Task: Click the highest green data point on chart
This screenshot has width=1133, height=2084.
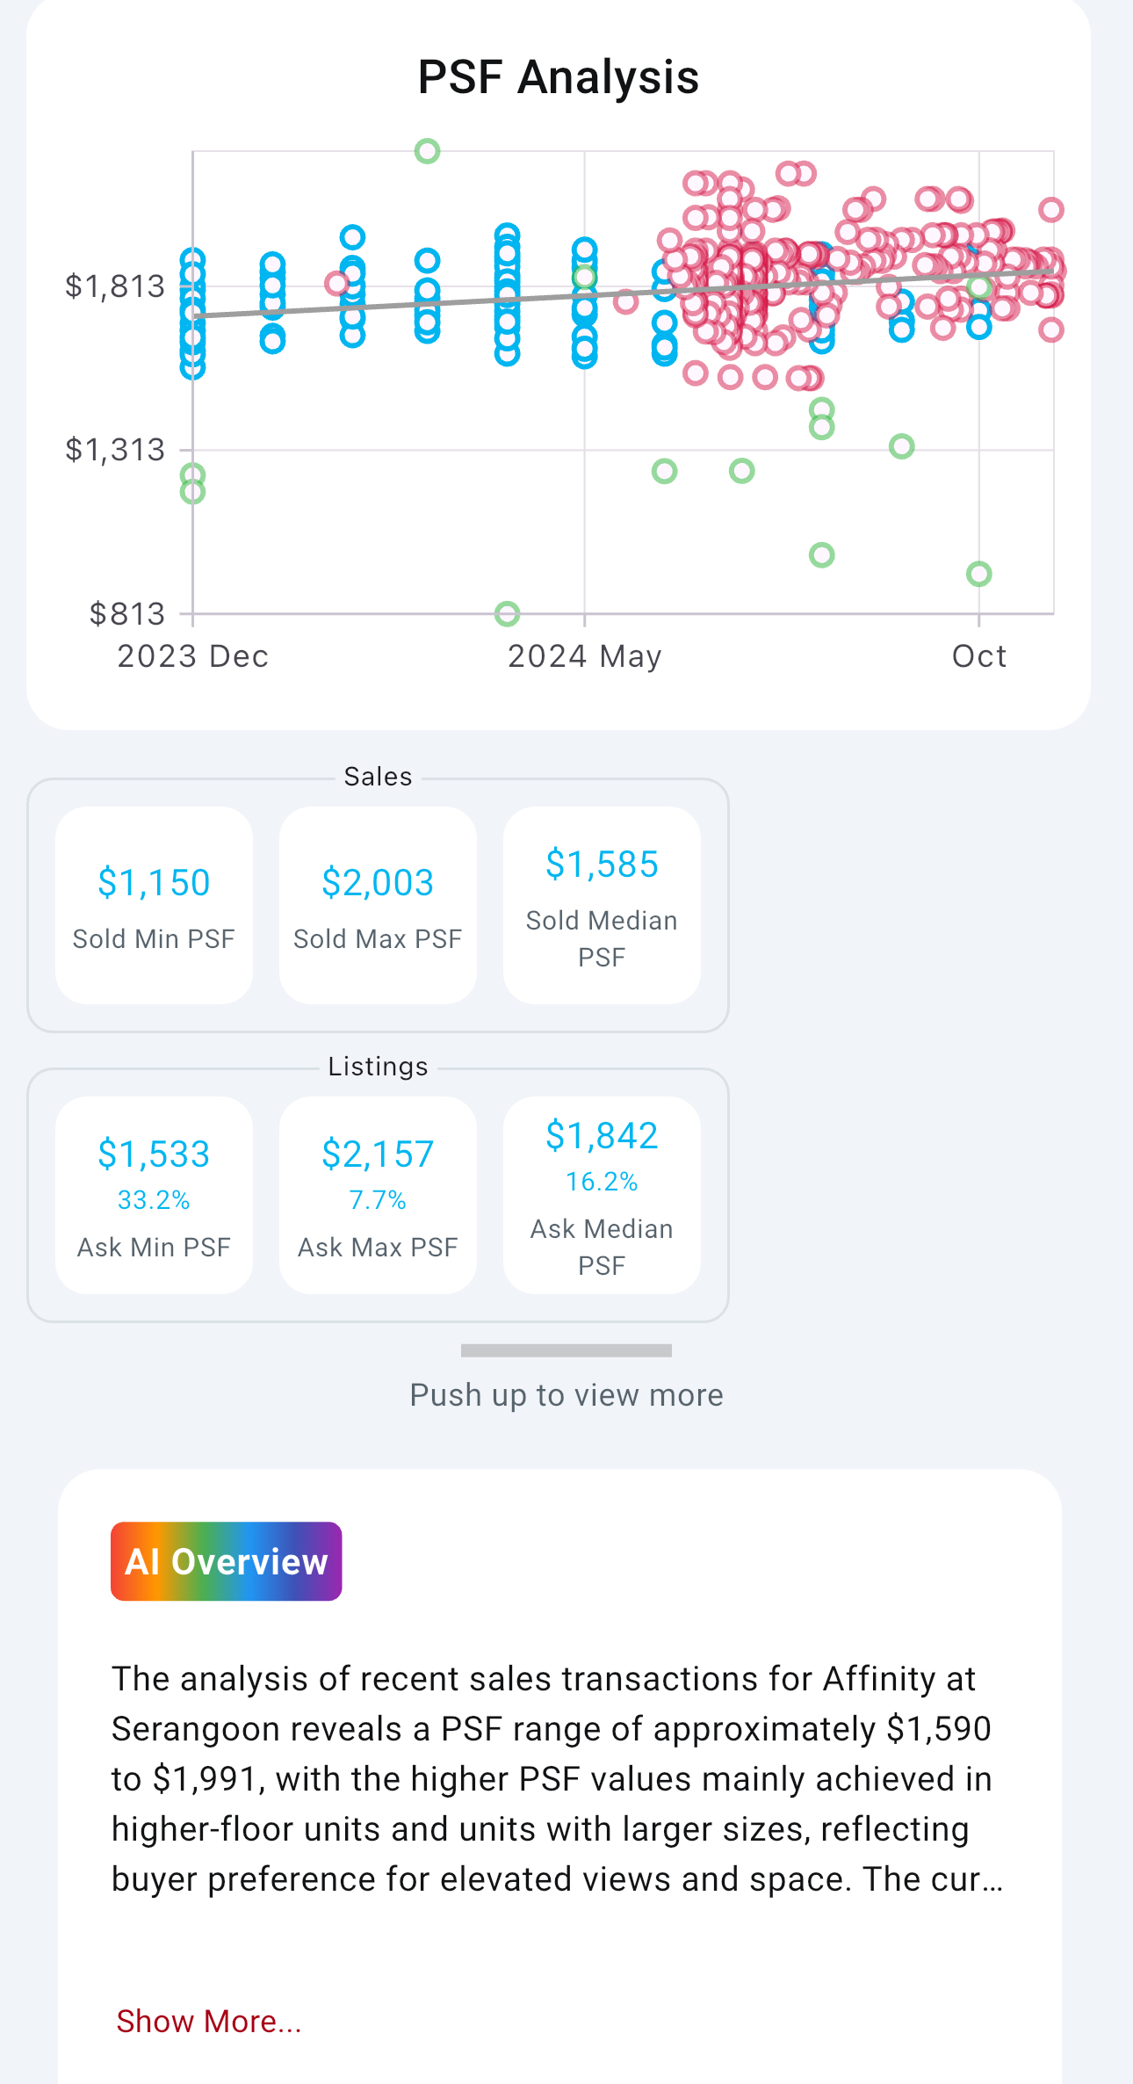Action: click(427, 151)
